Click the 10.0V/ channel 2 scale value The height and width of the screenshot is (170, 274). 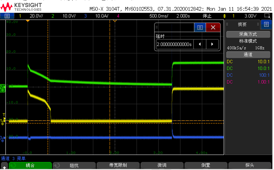pos(69,16)
